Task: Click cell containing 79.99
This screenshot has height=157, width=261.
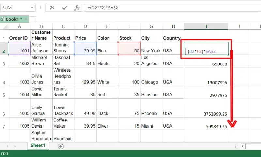Action: point(85,48)
